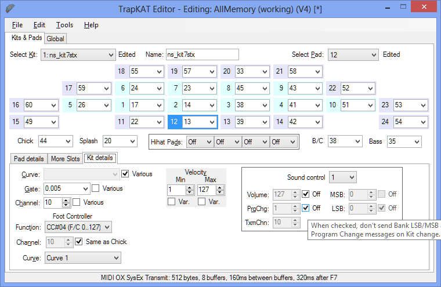Uncheck the PrgChg Off checkbox
441x287 pixels.
coord(305,208)
